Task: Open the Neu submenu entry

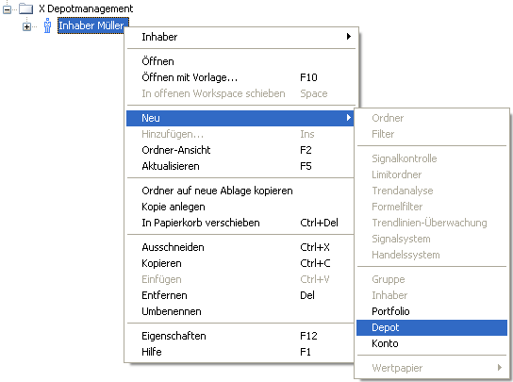Action: tap(240, 118)
